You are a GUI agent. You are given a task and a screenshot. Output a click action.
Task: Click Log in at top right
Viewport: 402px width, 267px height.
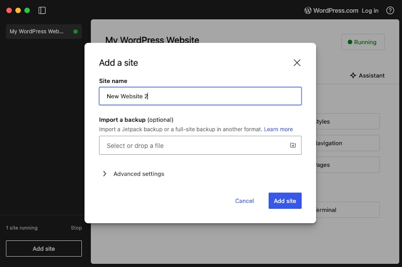point(370,10)
